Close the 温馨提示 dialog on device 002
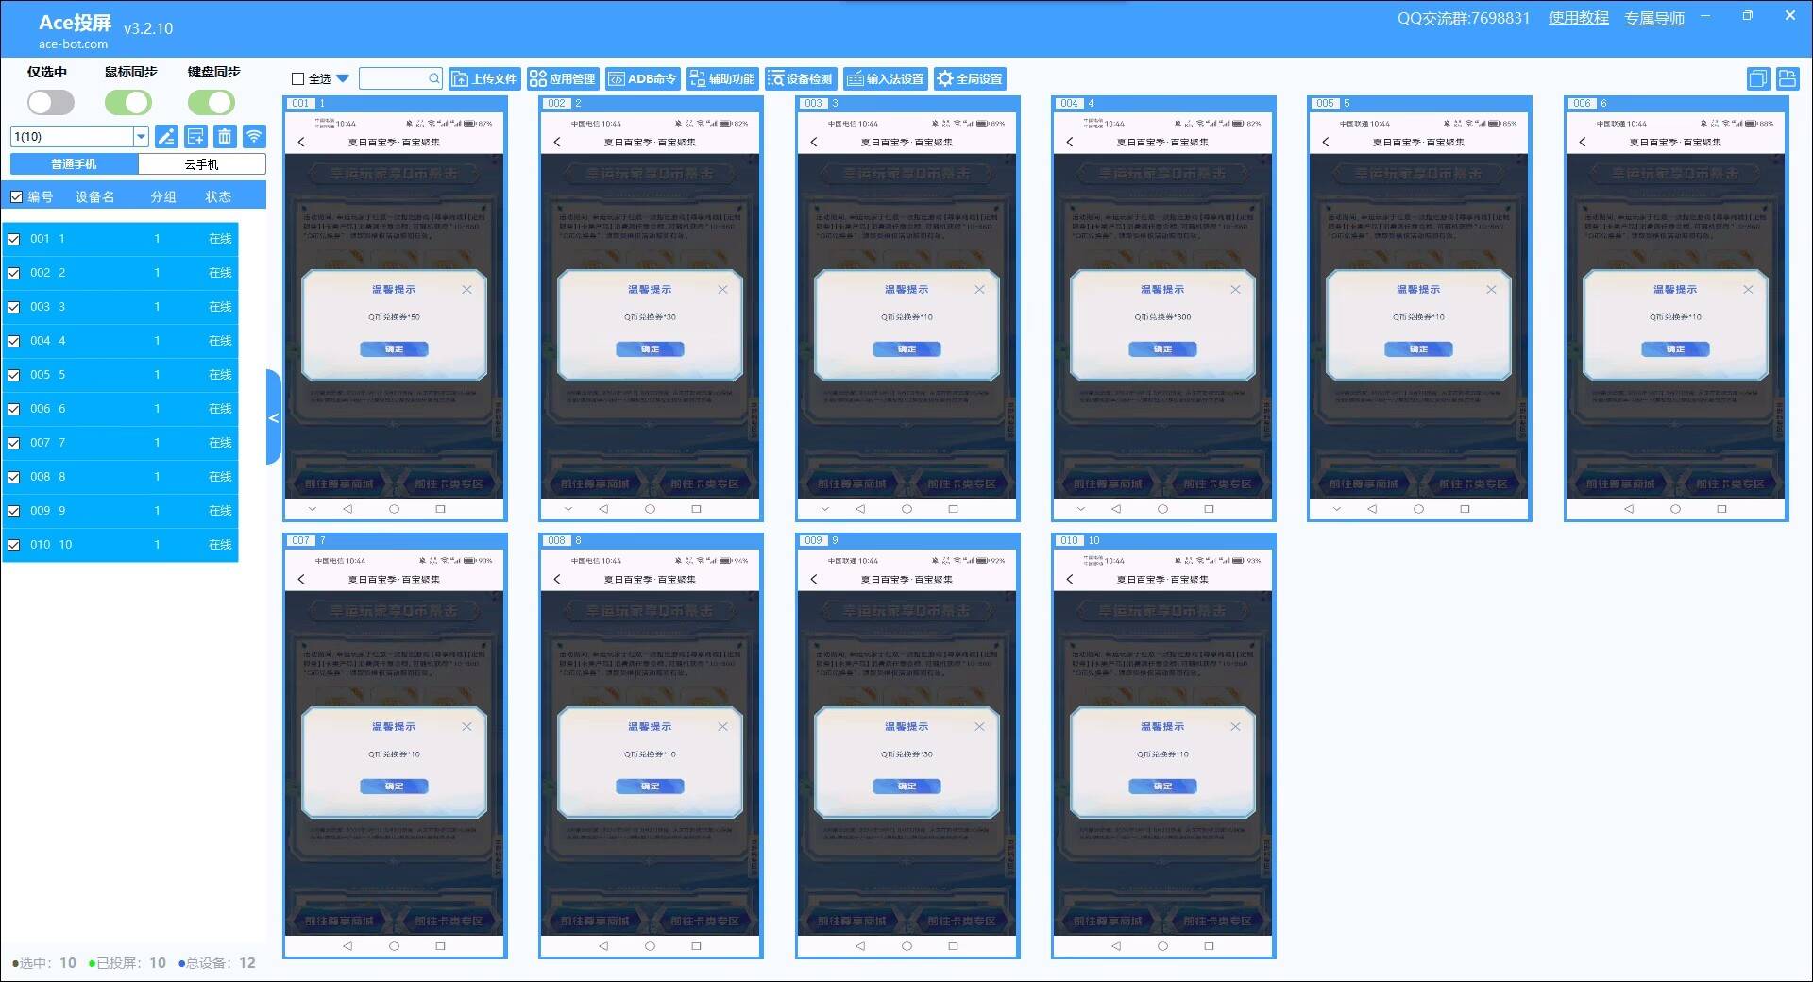The image size is (1813, 982). 722,289
